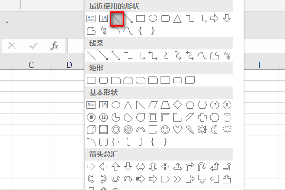
Task: Choose Right Arrow in recently used shapes
Action: [215, 19]
